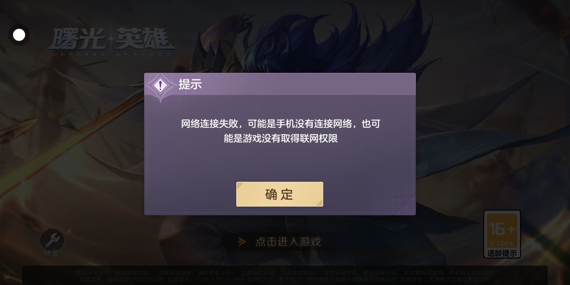Viewport: 570px width, 285px height.
Task: Tap the 修复 label under the wrench
Action: point(52,254)
